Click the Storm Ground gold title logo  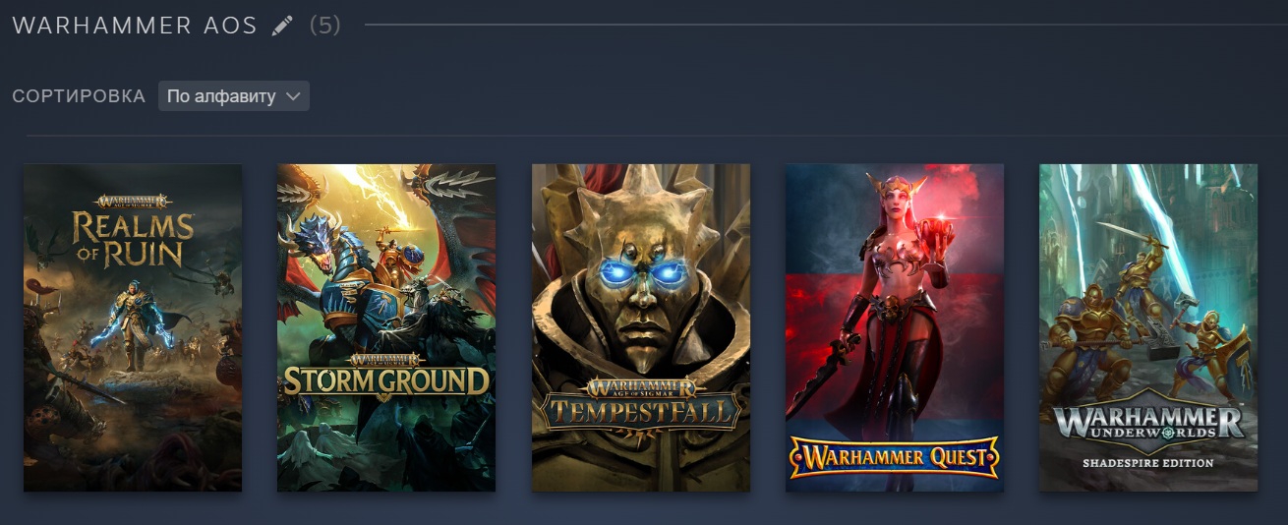[x=386, y=376]
